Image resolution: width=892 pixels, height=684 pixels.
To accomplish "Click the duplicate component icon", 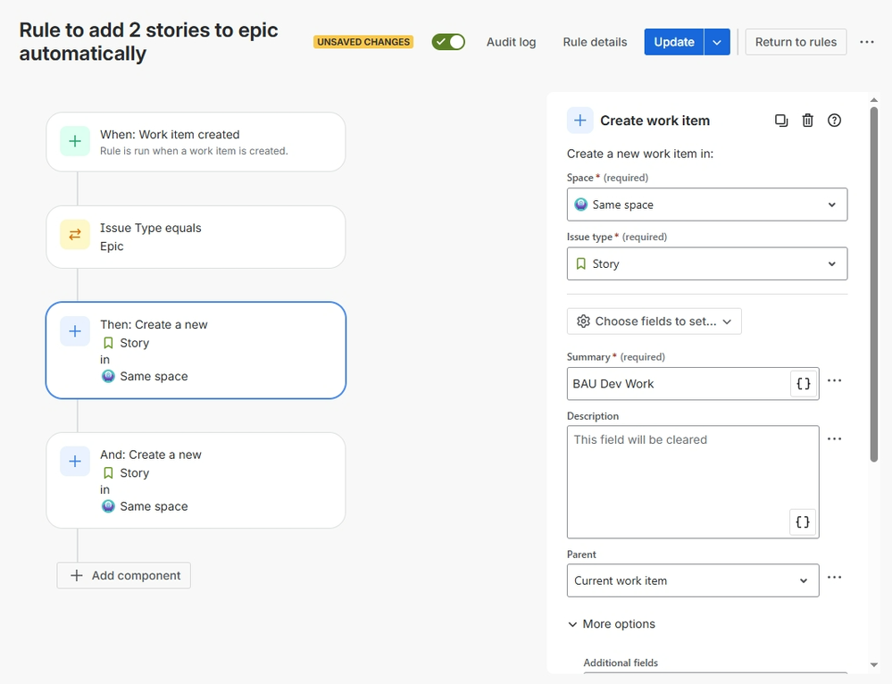I will click(781, 121).
